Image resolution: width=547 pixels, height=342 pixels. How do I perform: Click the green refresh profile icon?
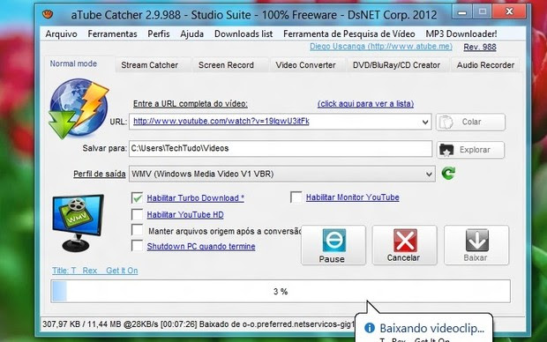tap(448, 173)
